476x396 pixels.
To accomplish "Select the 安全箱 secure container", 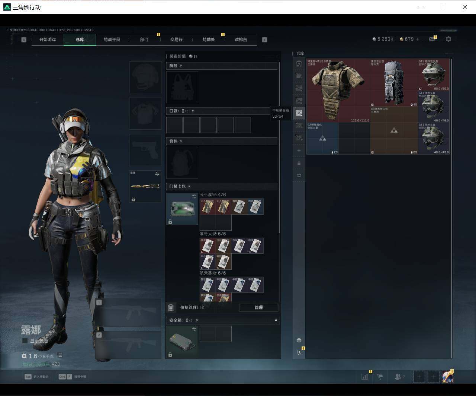I will point(182,342).
